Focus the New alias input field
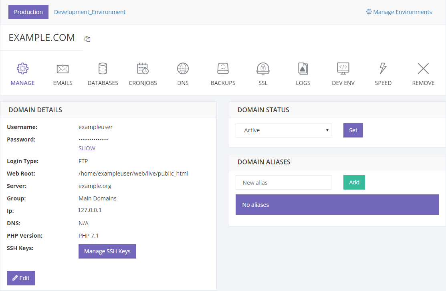 tap(283, 182)
